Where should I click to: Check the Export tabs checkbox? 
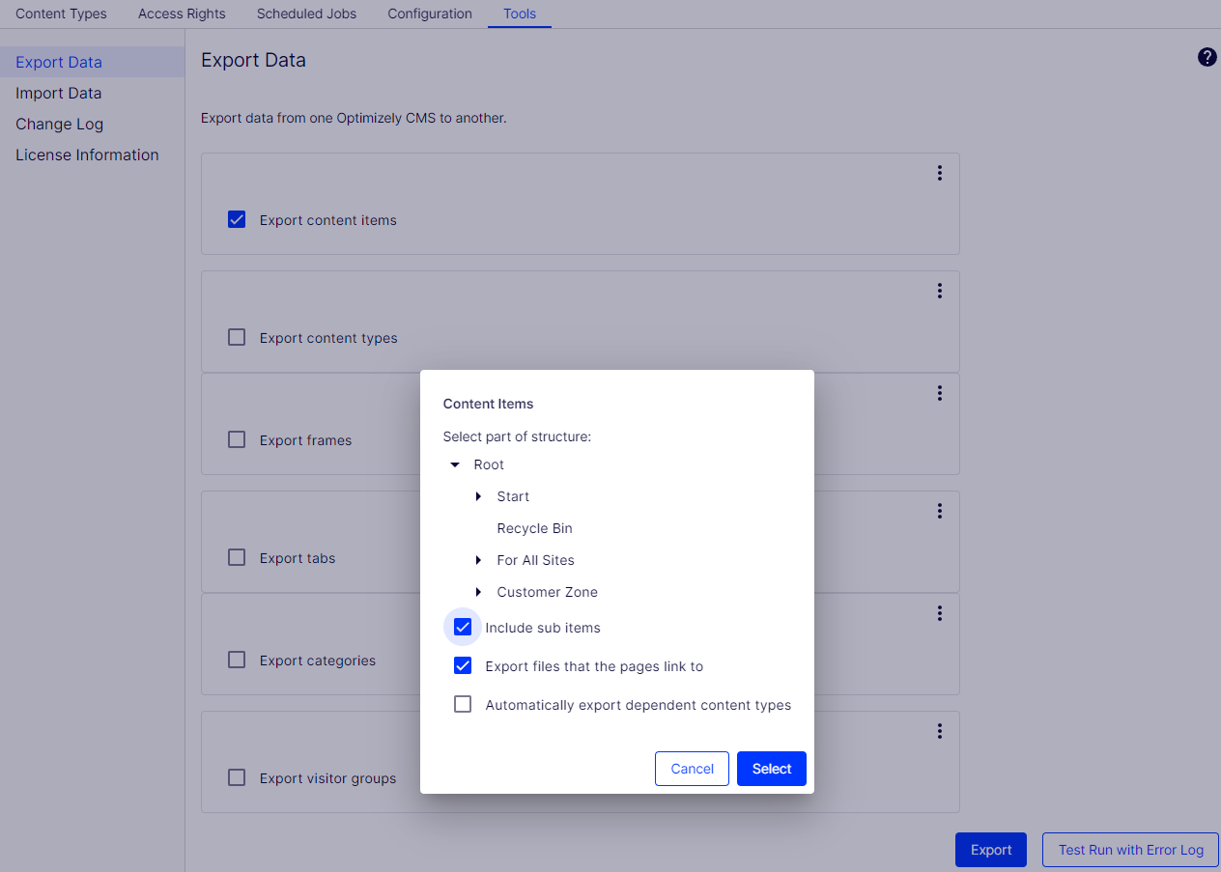237,557
